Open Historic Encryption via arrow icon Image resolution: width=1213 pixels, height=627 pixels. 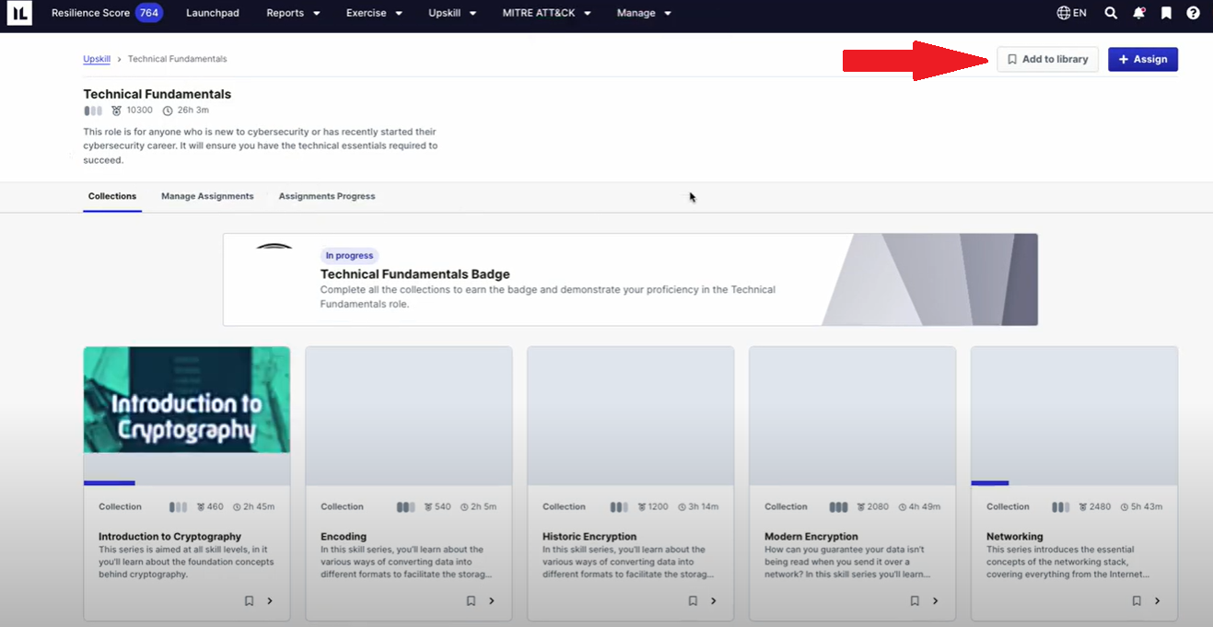(x=714, y=601)
